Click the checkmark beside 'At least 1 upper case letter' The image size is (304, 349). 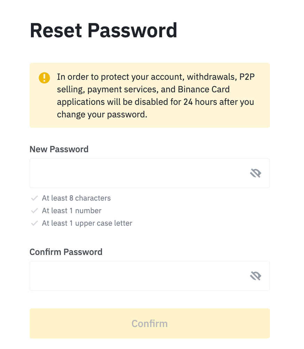(x=34, y=223)
